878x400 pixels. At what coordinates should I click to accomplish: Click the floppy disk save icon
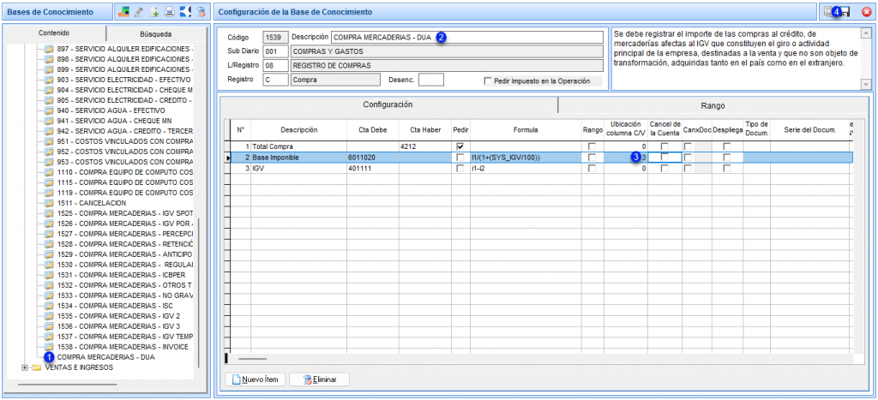pos(845,11)
